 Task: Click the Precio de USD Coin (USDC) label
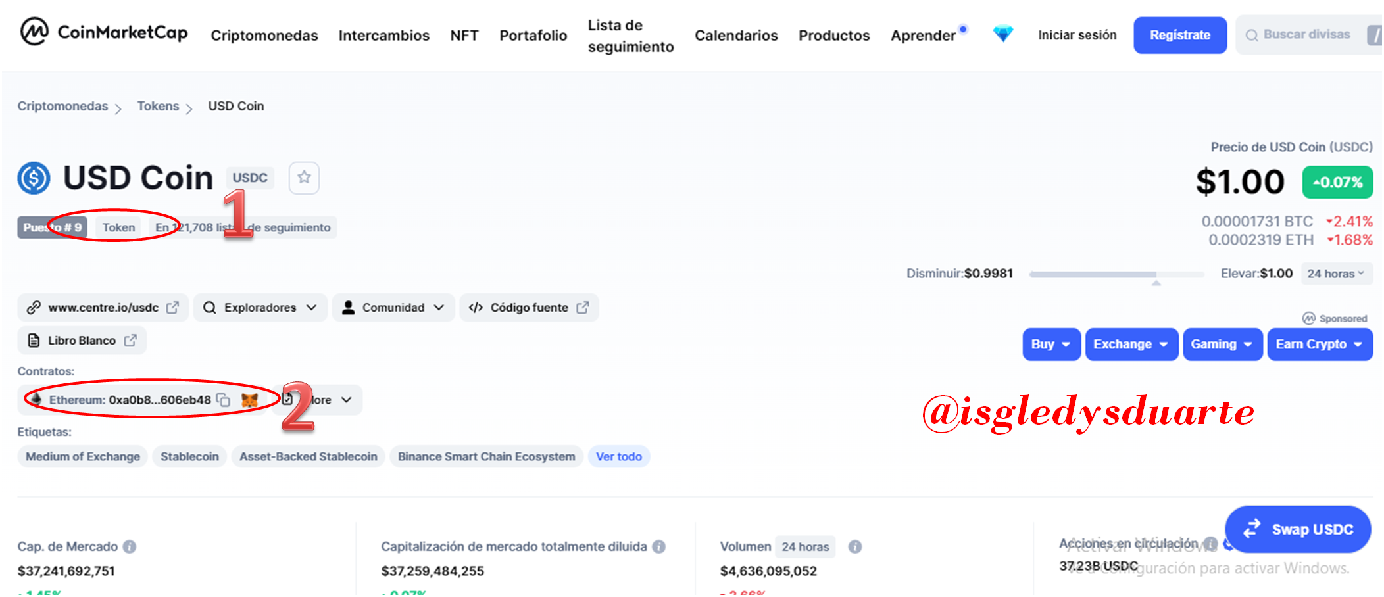point(1292,147)
